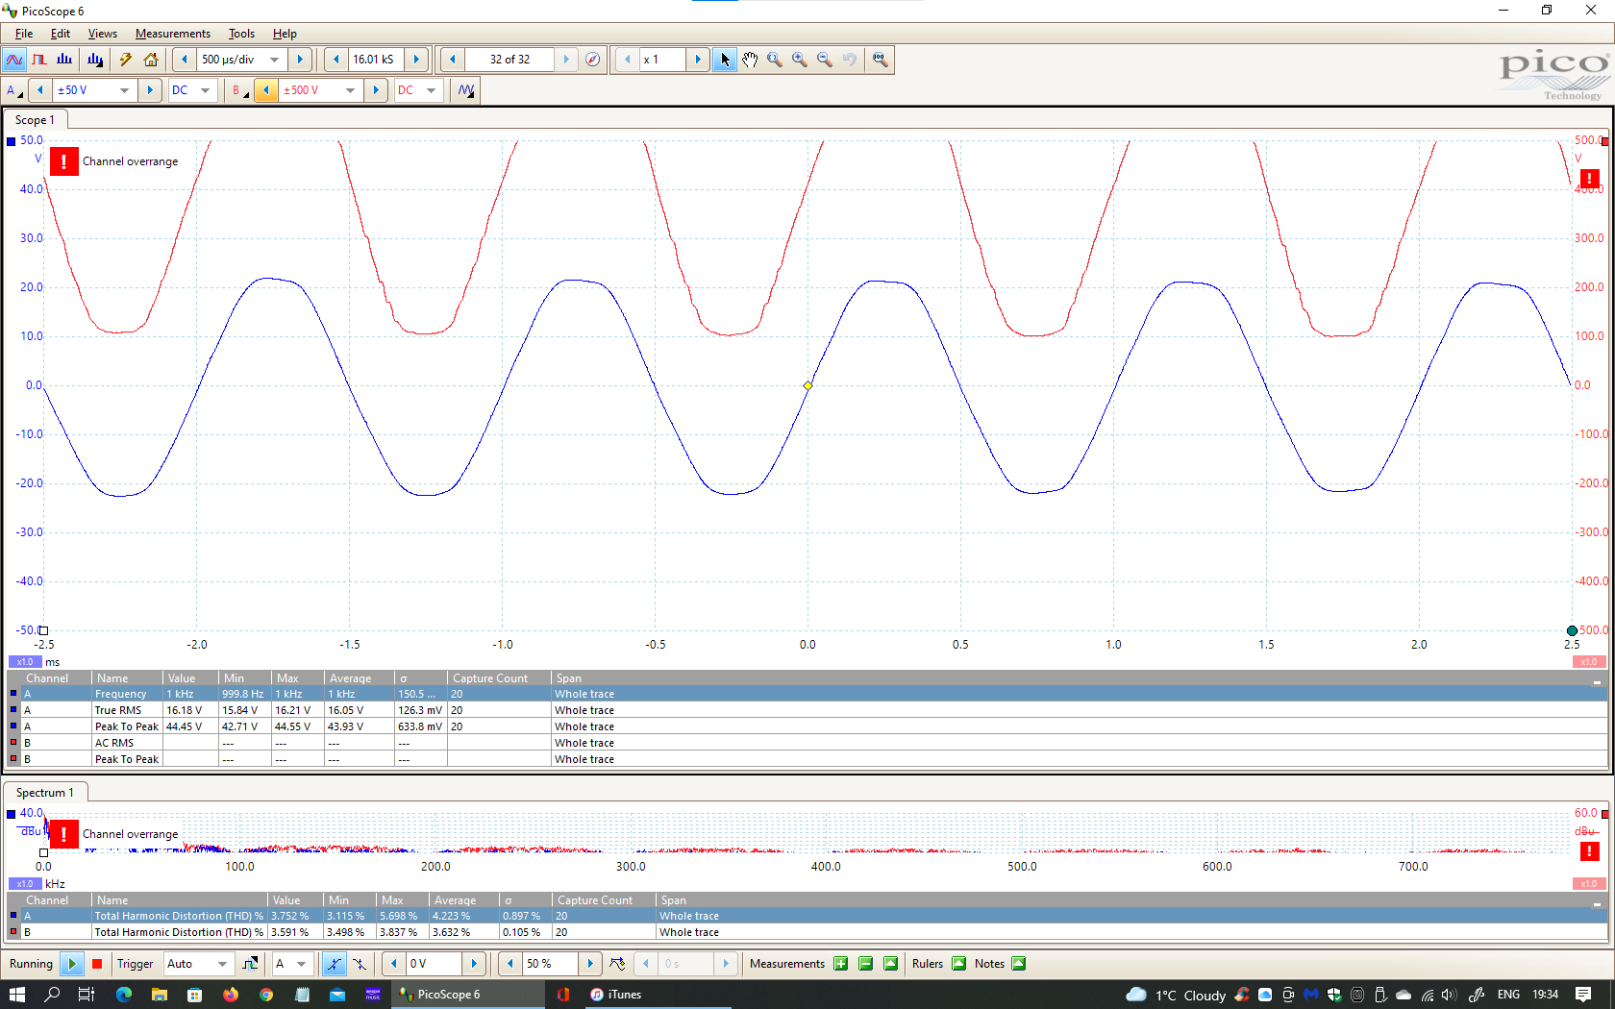Open File Explorer in the taskbar
1615x1009 pixels.
[x=160, y=995]
